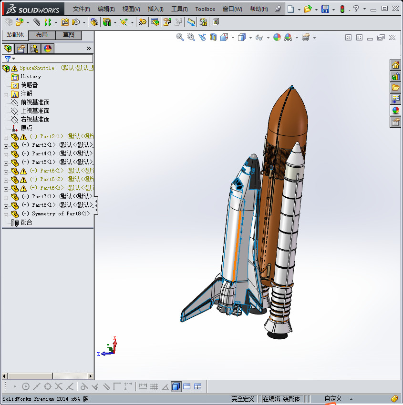Toggle the shaded cube quick snap button
The image size is (403, 405).
pyautogui.click(x=176, y=387)
